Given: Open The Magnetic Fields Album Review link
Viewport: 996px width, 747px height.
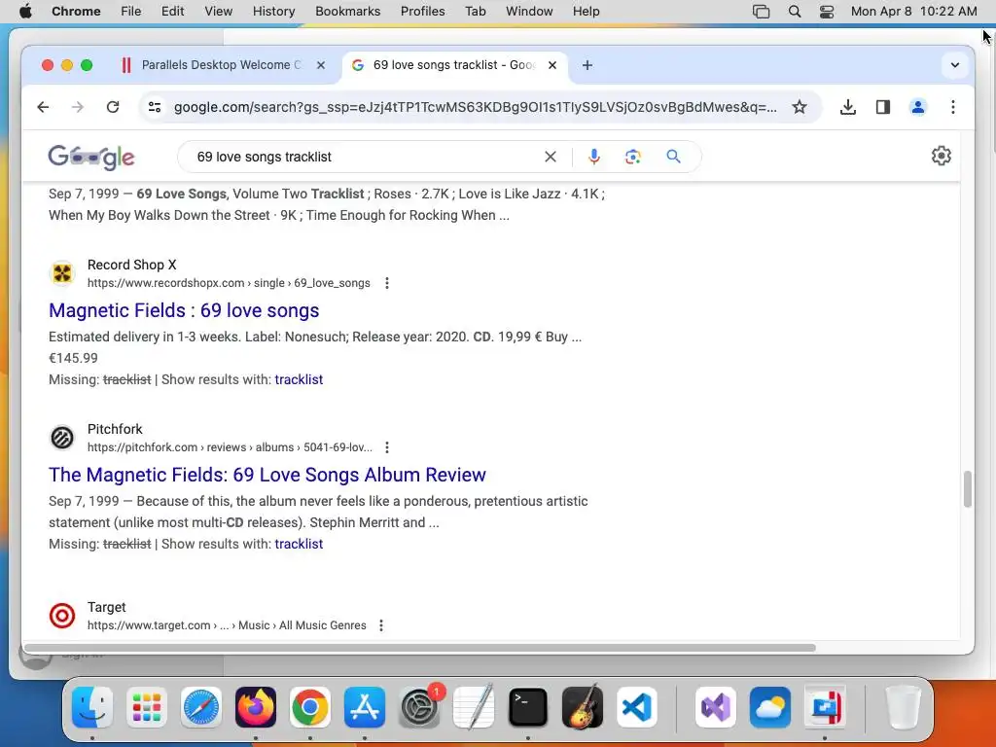Looking at the screenshot, I should (267, 475).
